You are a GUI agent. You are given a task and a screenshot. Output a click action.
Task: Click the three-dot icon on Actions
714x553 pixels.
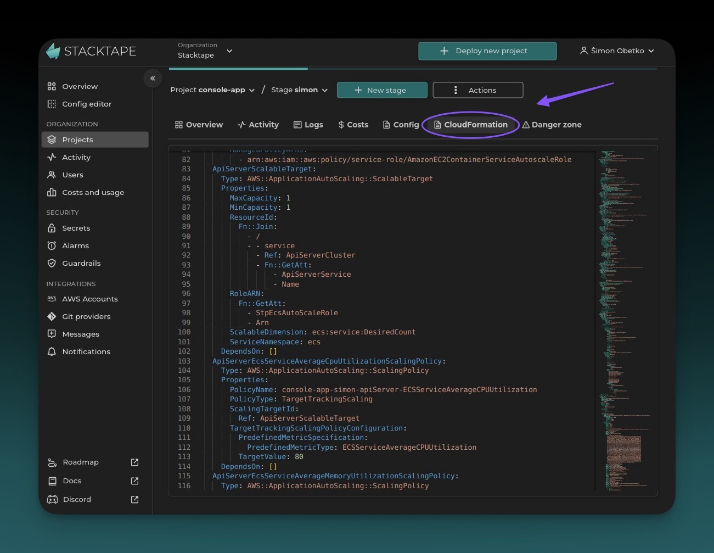click(456, 90)
